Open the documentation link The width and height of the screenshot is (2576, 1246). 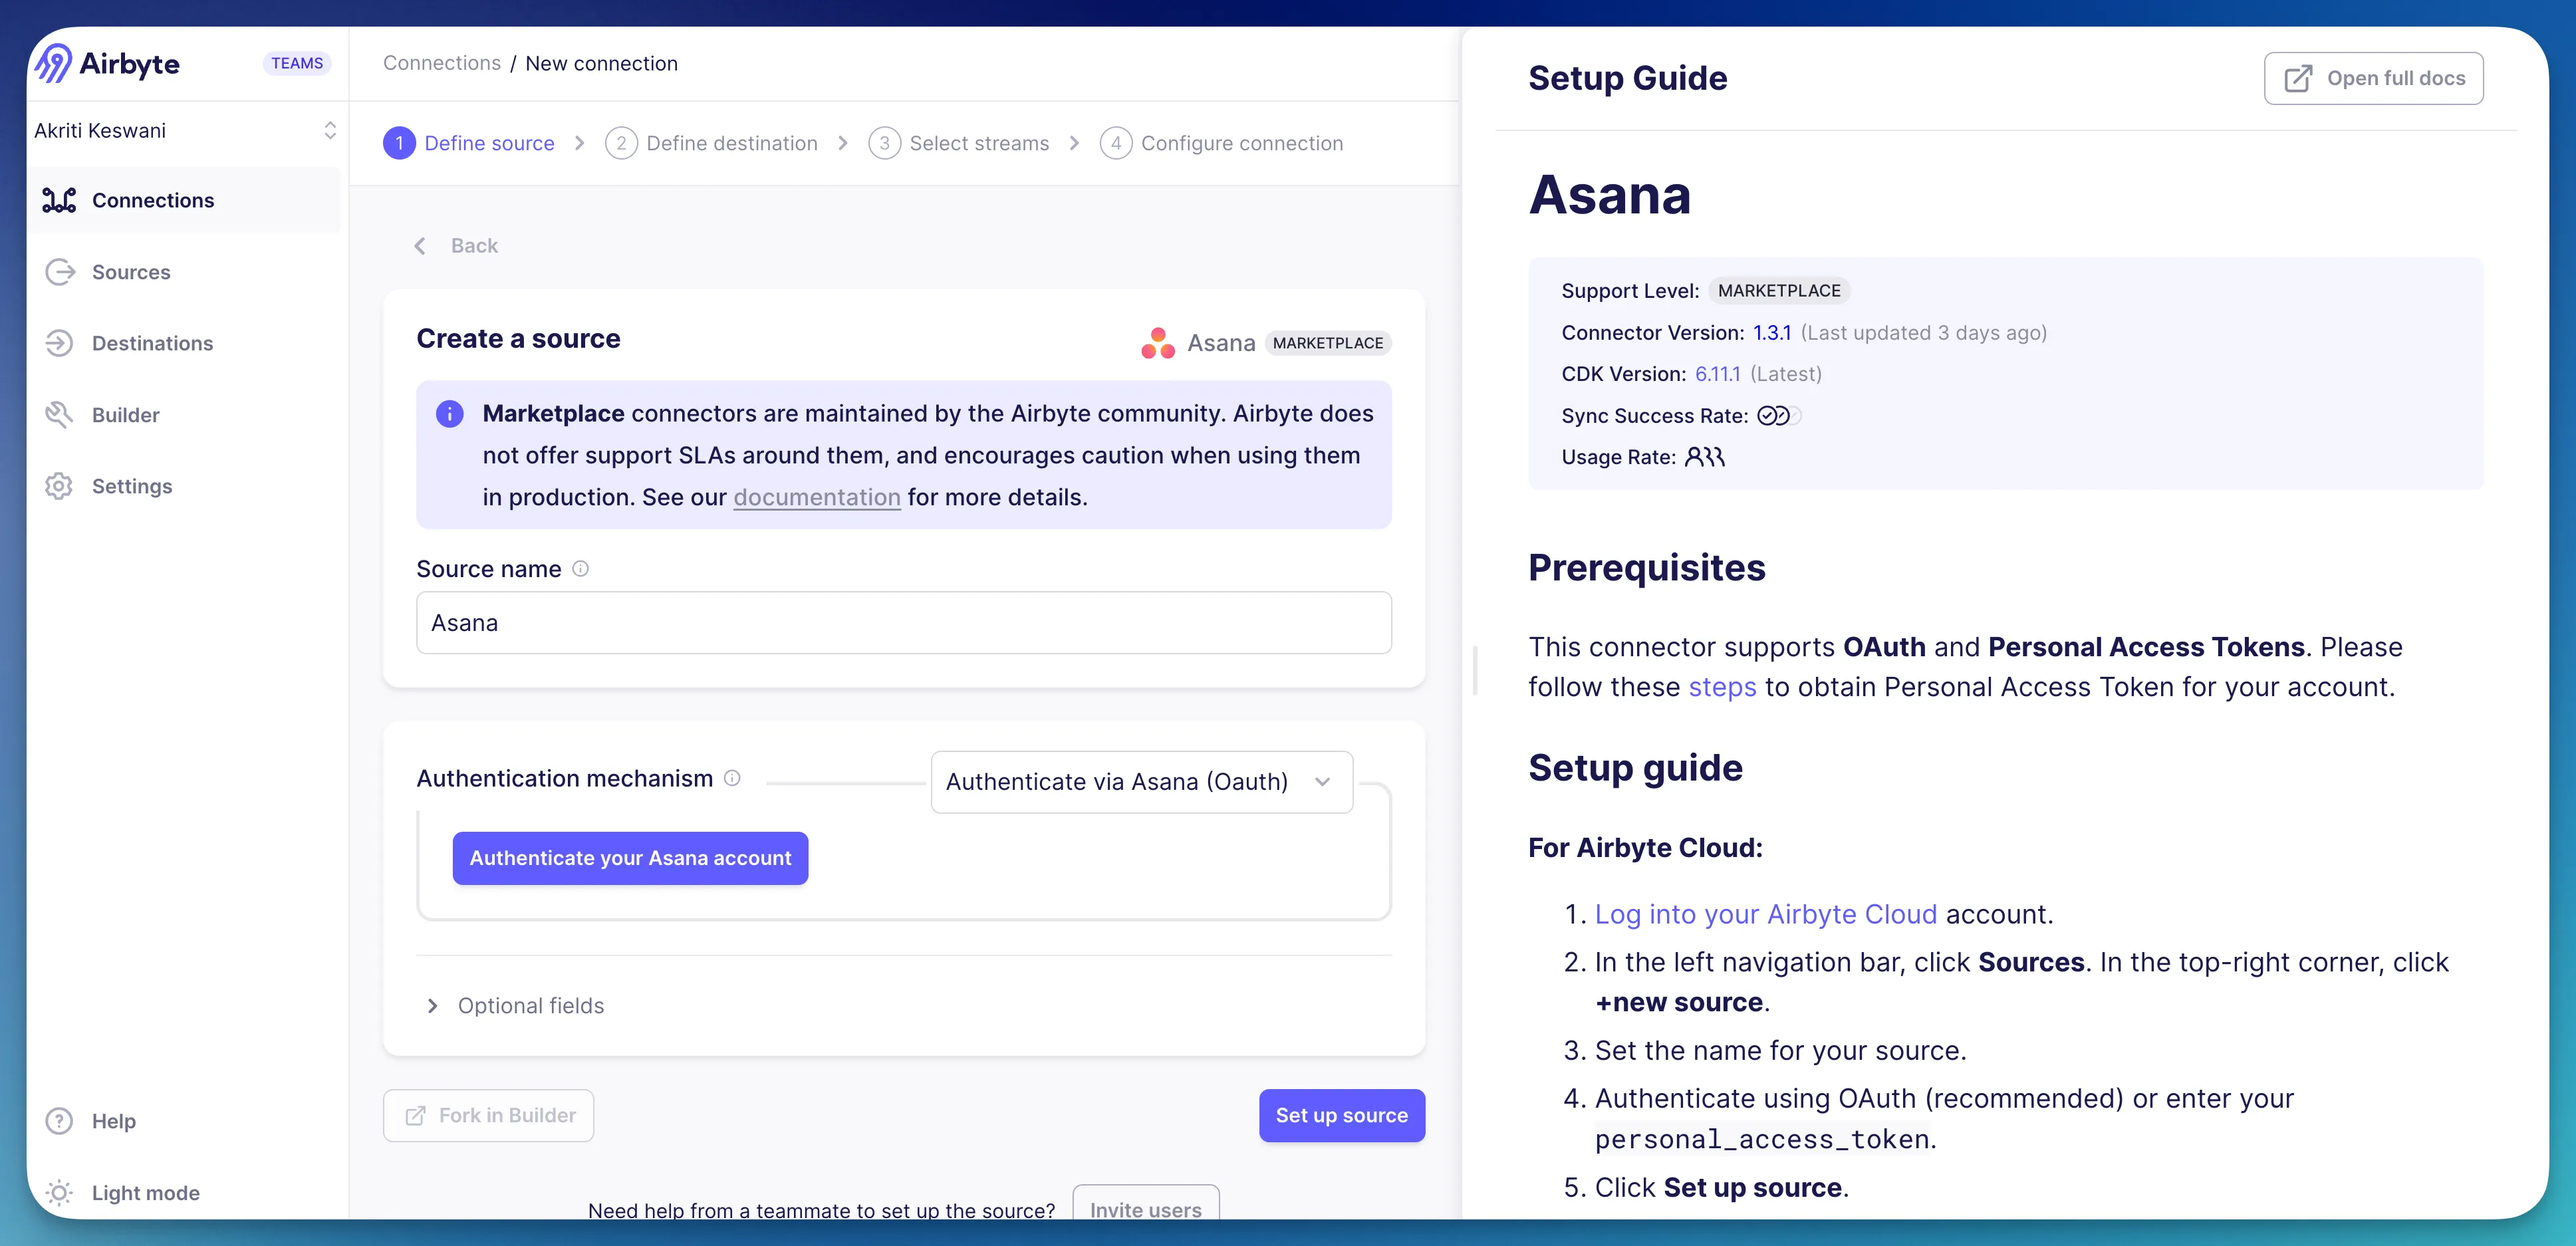(x=817, y=497)
